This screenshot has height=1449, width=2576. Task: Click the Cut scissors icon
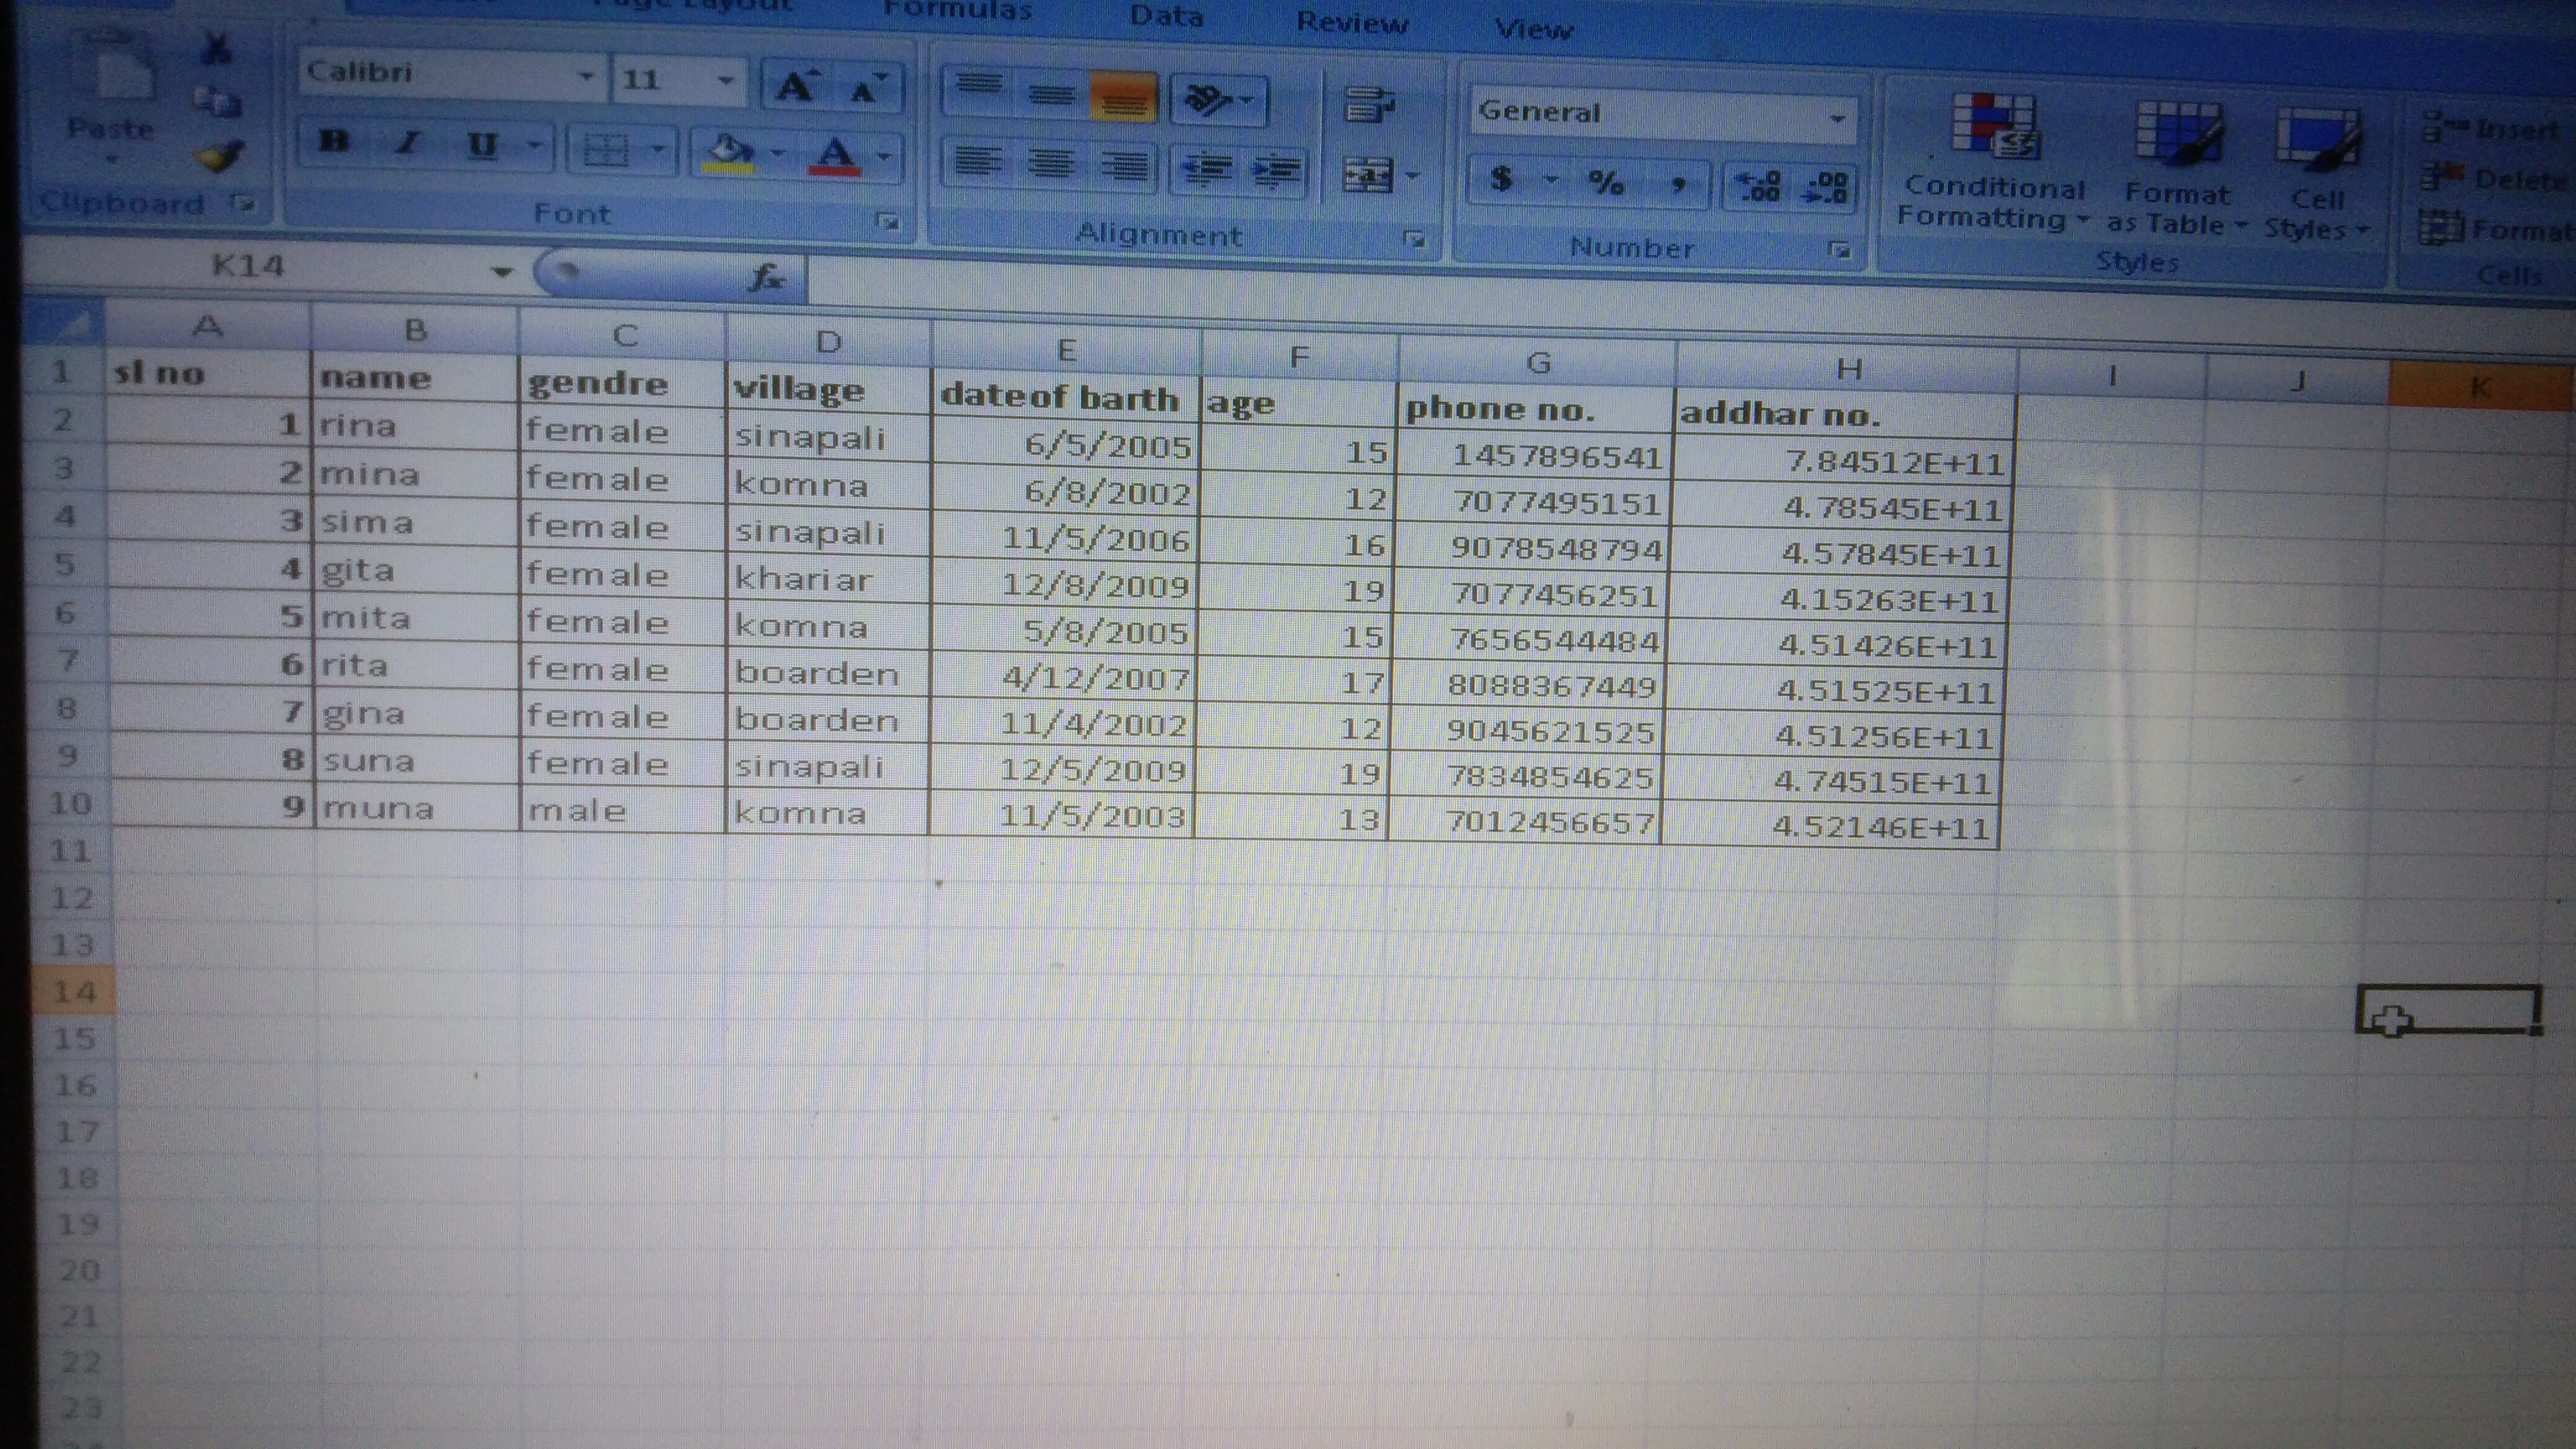click(215, 48)
